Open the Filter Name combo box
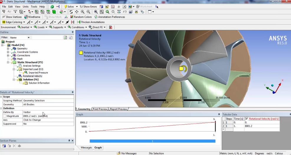The height and width of the screenshot is (155, 291). tap(20, 37)
